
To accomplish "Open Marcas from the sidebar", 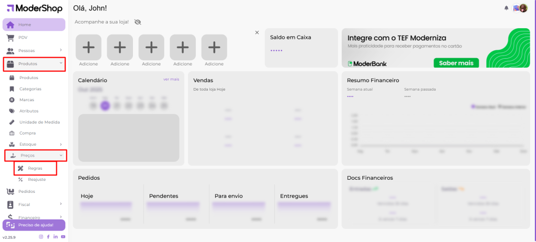I will (27, 100).
